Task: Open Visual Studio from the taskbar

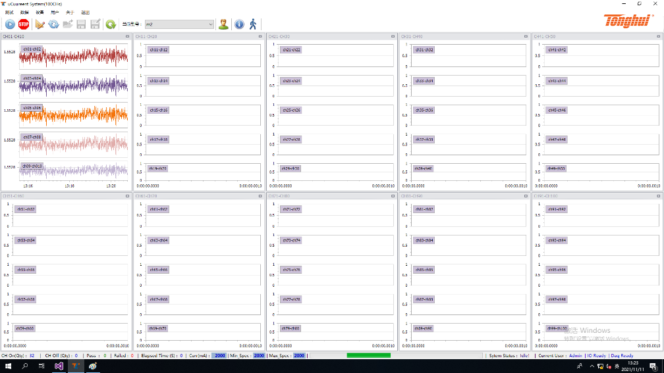Action: 59,366
